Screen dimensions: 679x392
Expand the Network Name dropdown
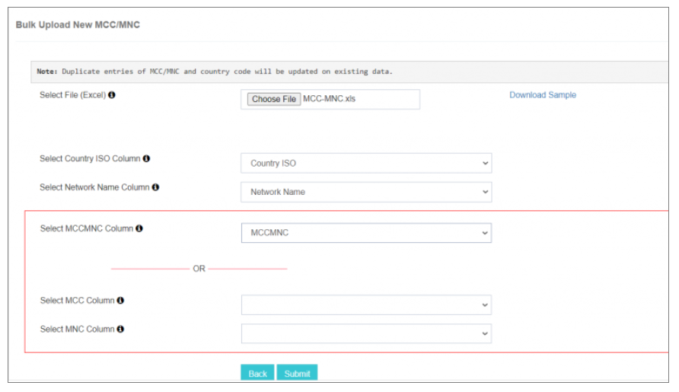366,192
